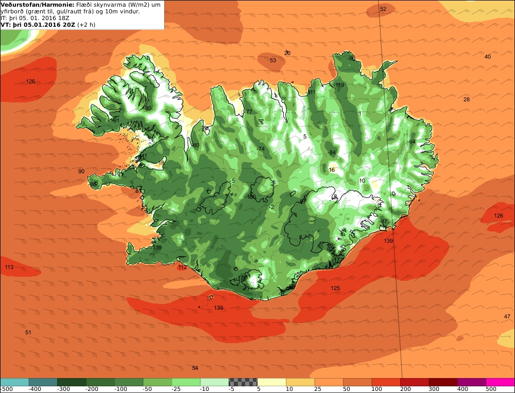Click the legend label '-200'
This screenshot has height=393, width=515.
(92, 389)
